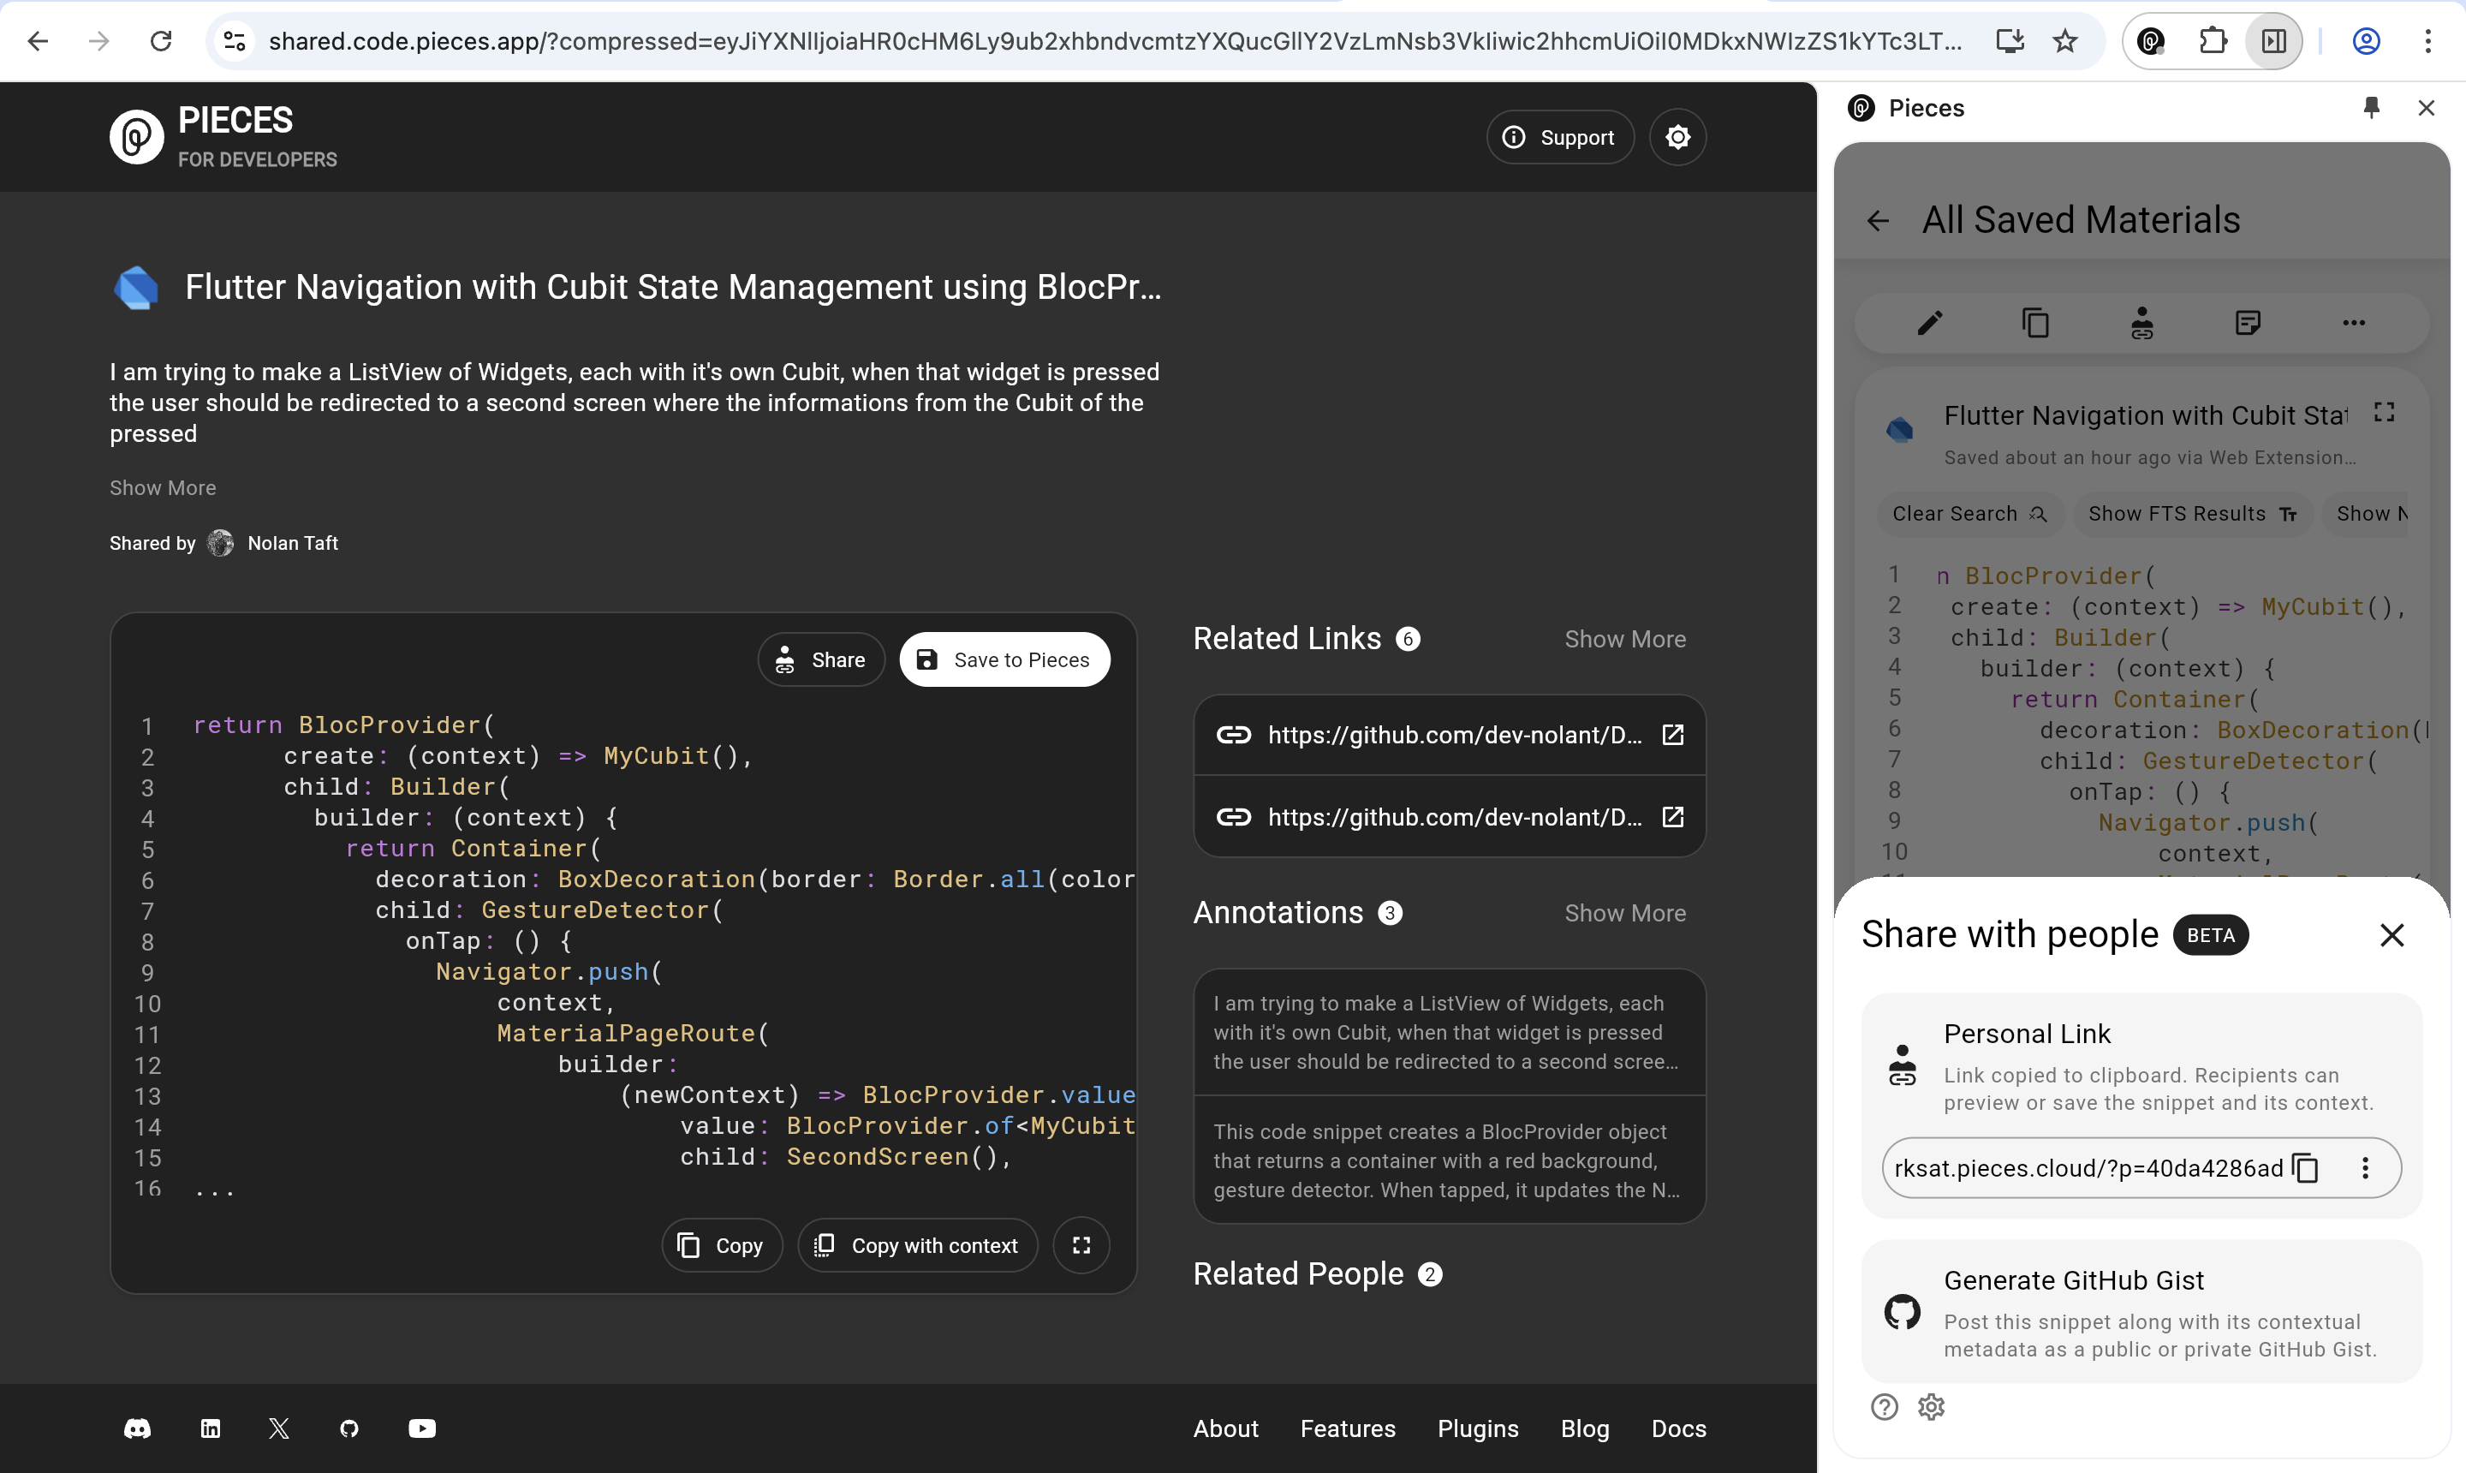
Task: Toggle the light/dark theme sun icon
Action: click(x=1677, y=137)
